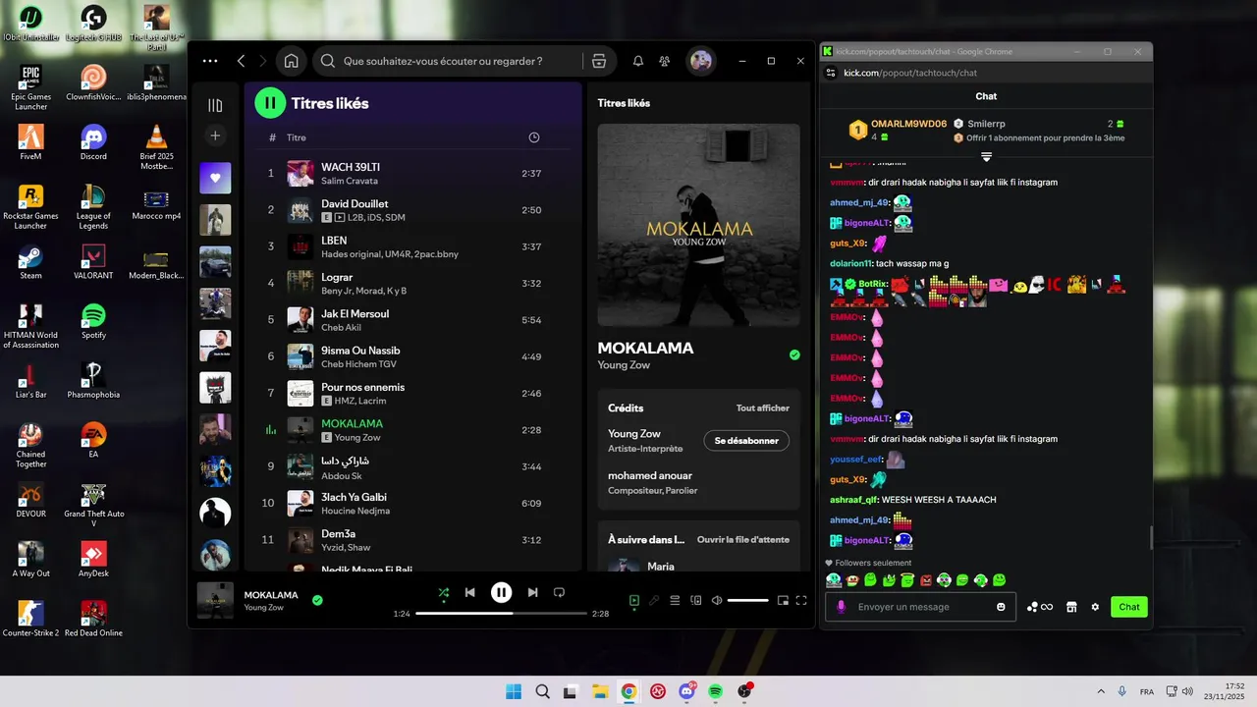Toggle the Now Playing view panel
This screenshot has height=707, width=1257.
(634, 600)
